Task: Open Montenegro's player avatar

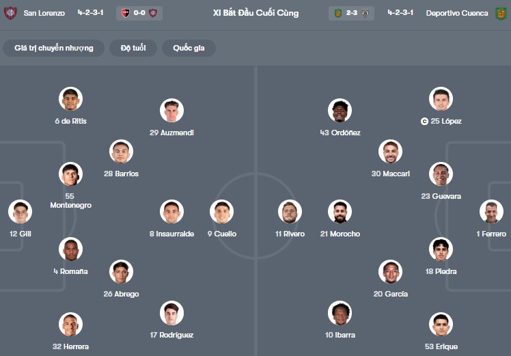Action: click(70, 174)
